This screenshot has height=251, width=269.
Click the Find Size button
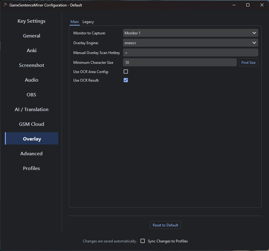coord(248,63)
